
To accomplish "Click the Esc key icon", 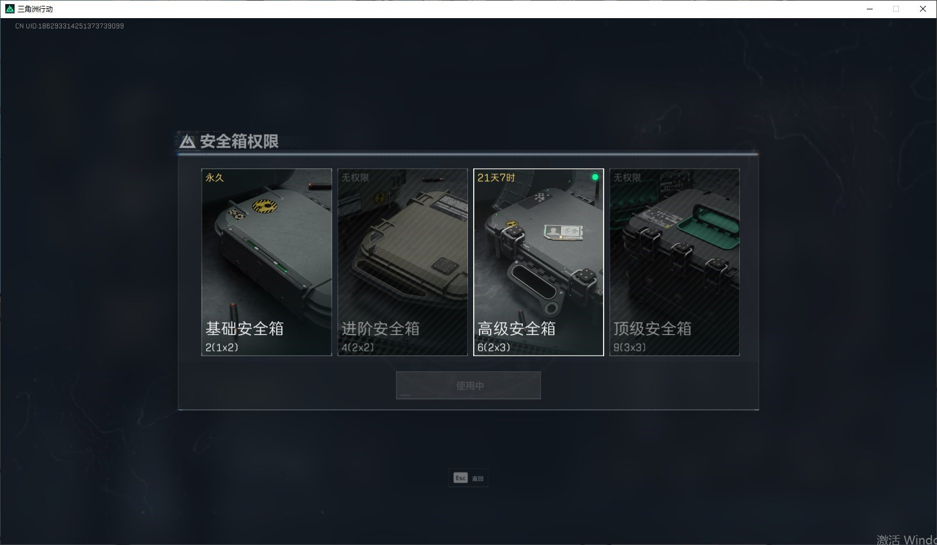I will pos(460,478).
